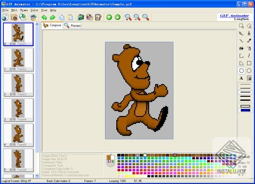The height and width of the screenshot is (184, 255).
Task: Select the Frame5 thumbnail
Action: click(x=18, y=135)
